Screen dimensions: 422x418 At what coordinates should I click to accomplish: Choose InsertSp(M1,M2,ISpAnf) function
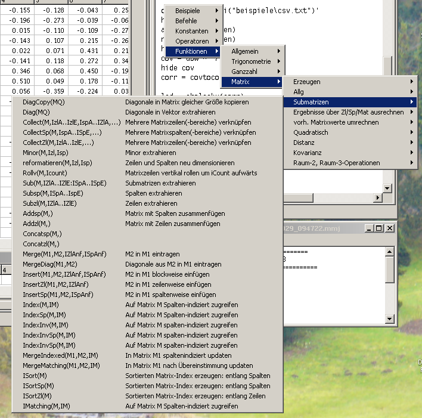[147, 295]
